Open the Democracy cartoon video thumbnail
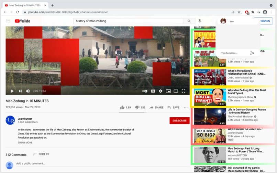Image resolution: width=277 pixels, height=173 pixels. (x=205, y=39)
